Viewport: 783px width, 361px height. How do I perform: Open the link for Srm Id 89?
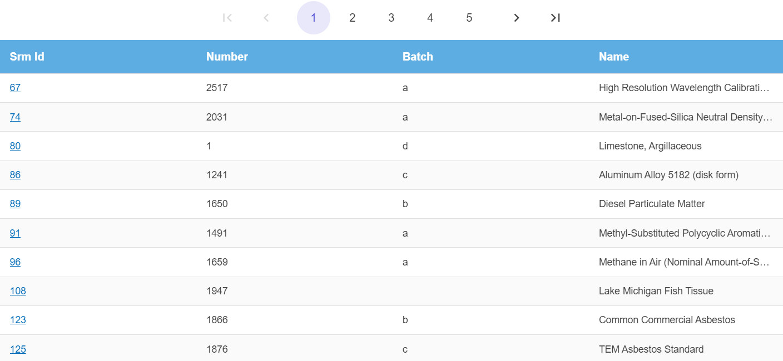[15, 204]
